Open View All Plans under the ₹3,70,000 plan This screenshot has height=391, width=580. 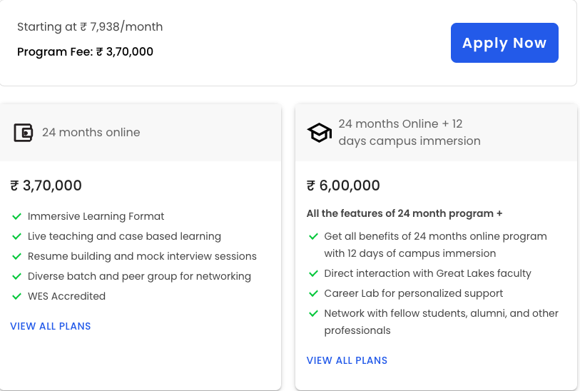[x=51, y=326]
